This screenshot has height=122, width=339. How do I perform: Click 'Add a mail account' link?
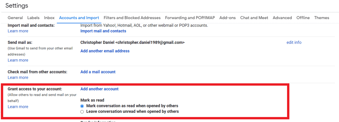(98, 72)
